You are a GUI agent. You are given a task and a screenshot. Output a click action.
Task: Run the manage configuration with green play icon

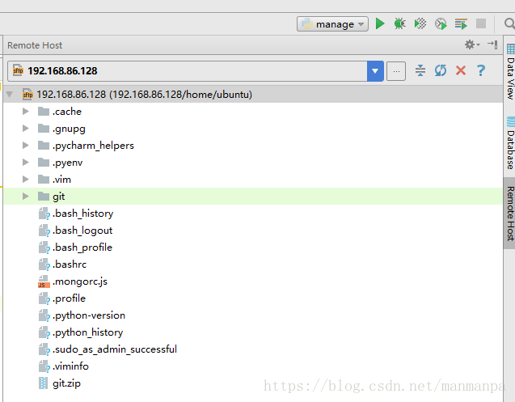tap(380, 23)
